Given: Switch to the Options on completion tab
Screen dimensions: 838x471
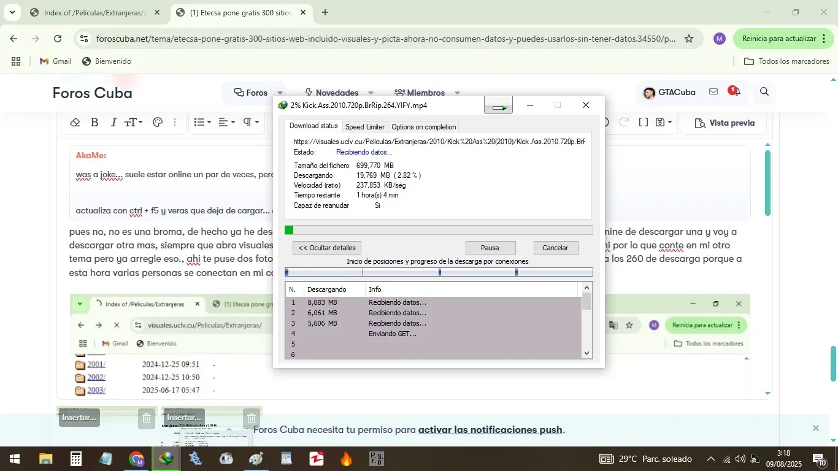Looking at the screenshot, I should click(x=424, y=127).
